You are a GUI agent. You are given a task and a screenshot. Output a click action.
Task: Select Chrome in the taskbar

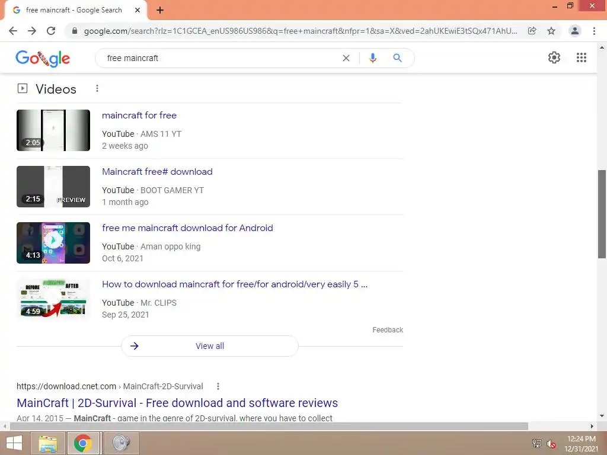(83, 443)
